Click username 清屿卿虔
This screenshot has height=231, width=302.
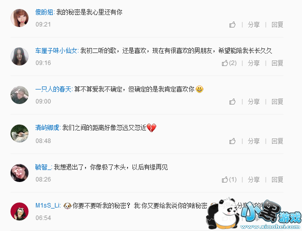(x=47, y=127)
